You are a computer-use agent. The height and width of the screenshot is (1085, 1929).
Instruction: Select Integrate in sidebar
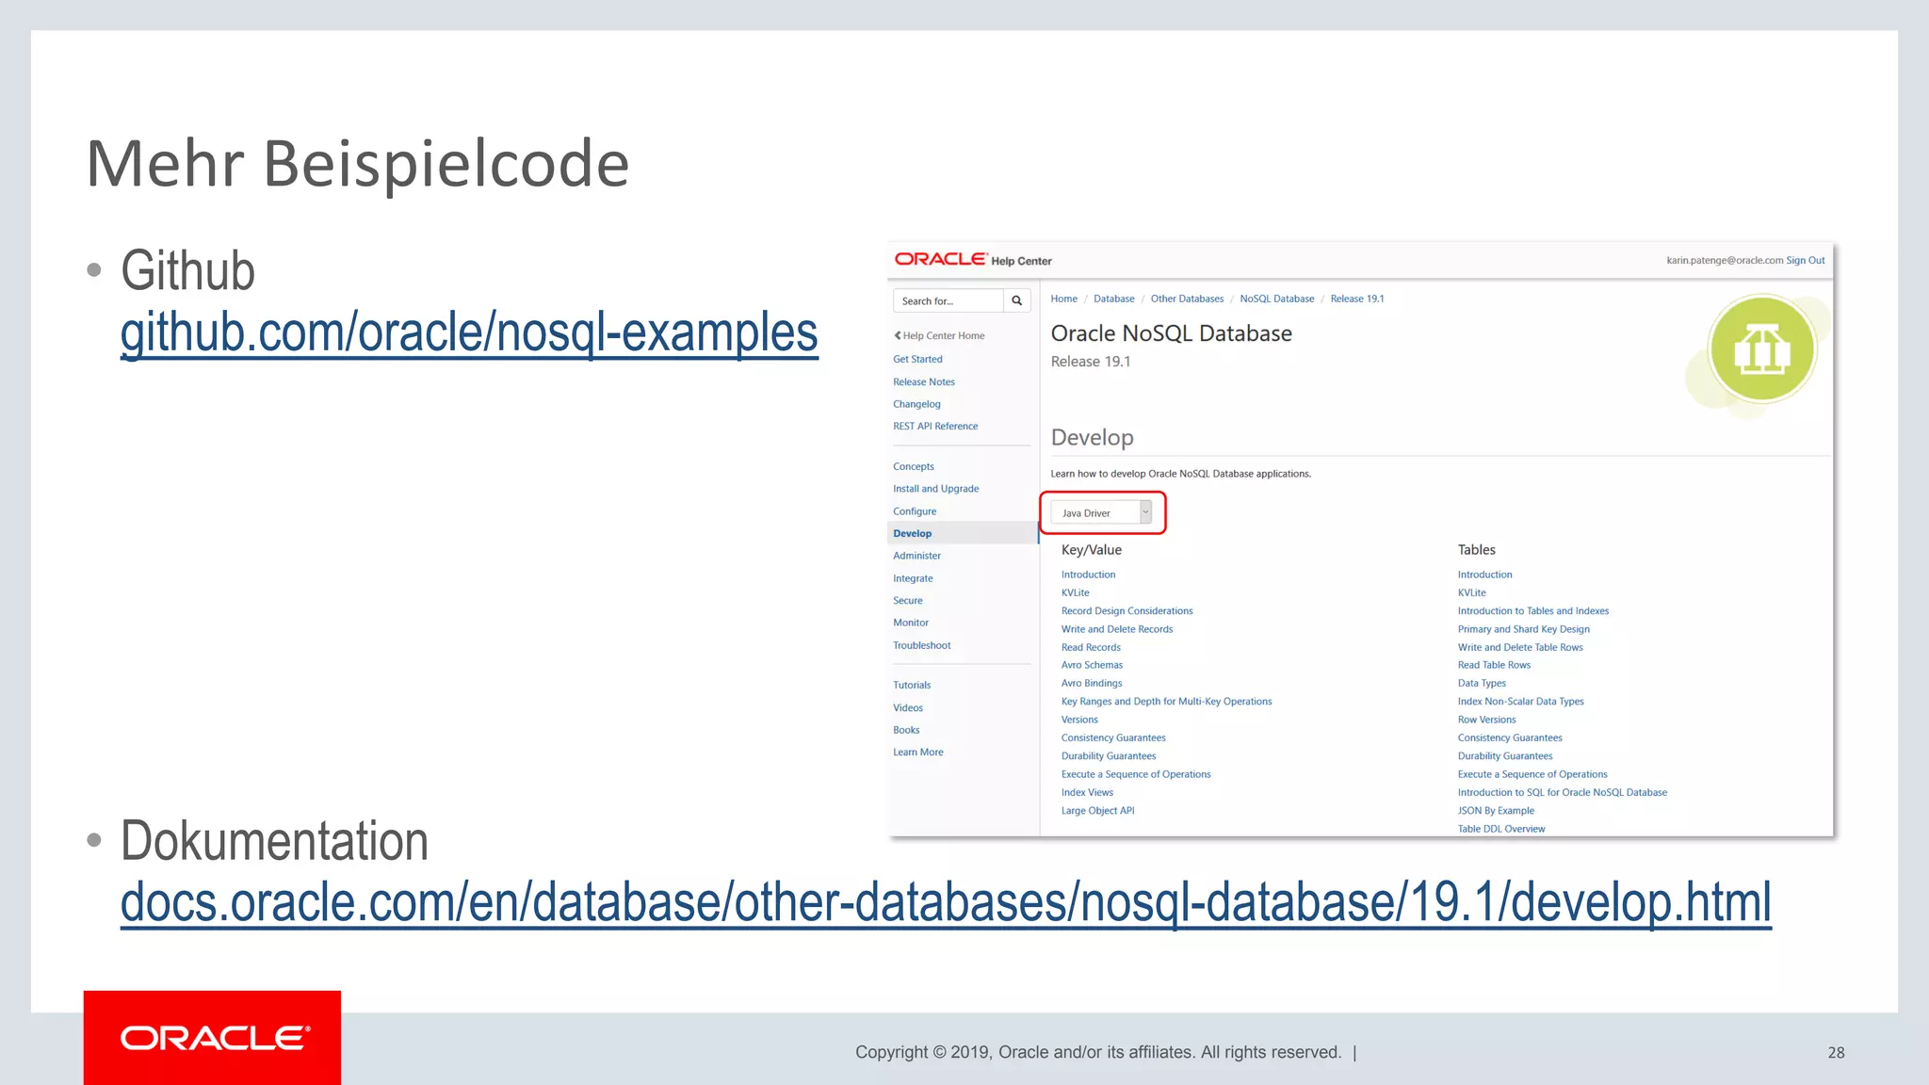pyautogui.click(x=913, y=578)
